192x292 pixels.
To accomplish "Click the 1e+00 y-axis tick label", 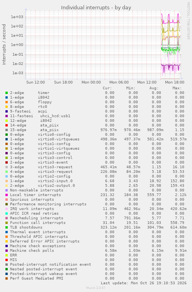I will (x=17, y=45).
